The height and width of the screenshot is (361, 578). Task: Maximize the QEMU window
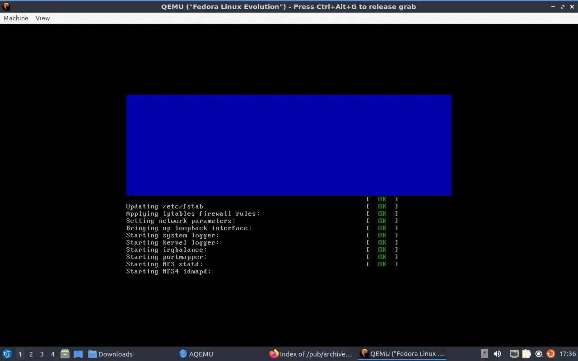(x=563, y=7)
